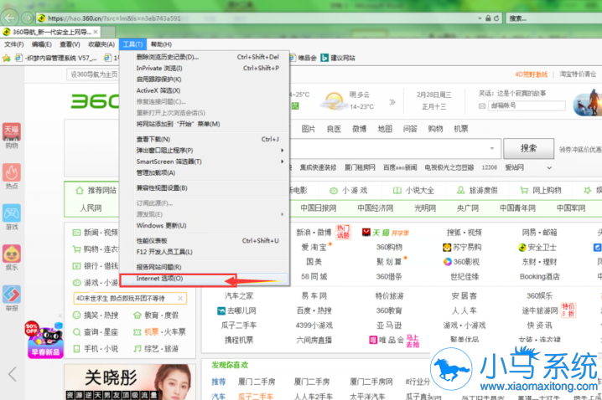Click the 苏宁易购 link
The width and height of the screenshot is (602, 400).
tap(462, 248)
